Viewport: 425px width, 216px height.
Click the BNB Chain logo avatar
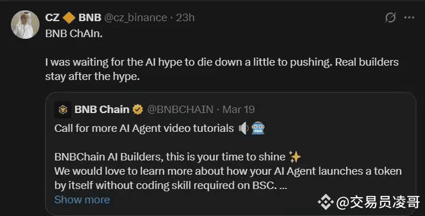63,109
